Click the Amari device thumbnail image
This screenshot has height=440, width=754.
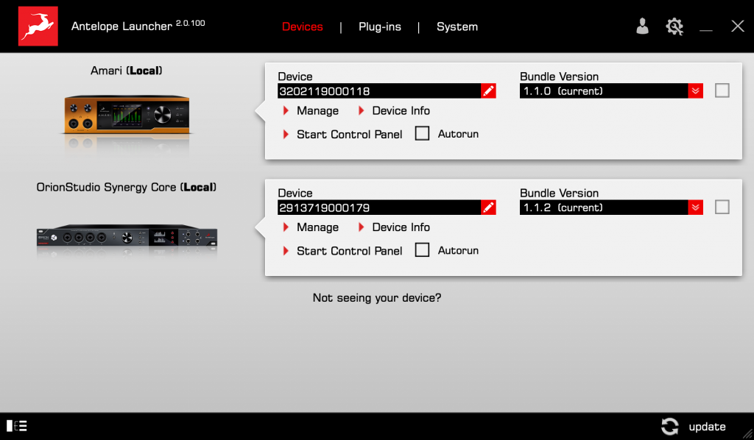tap(127, 116)
